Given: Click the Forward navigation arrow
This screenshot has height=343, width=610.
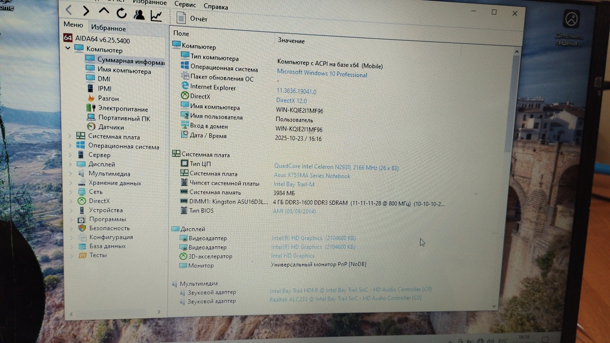Looking at the screenshot, I should tap(86, 11).
